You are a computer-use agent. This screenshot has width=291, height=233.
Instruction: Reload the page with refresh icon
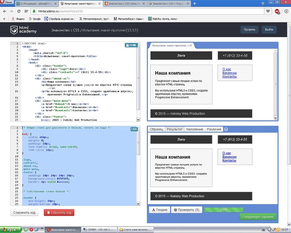19,11
